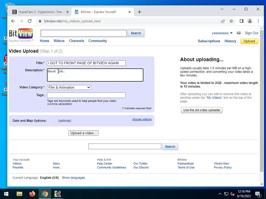The image size is (266, 199).
Task: Click the Sign Out link
Action: tap(251, 33)
